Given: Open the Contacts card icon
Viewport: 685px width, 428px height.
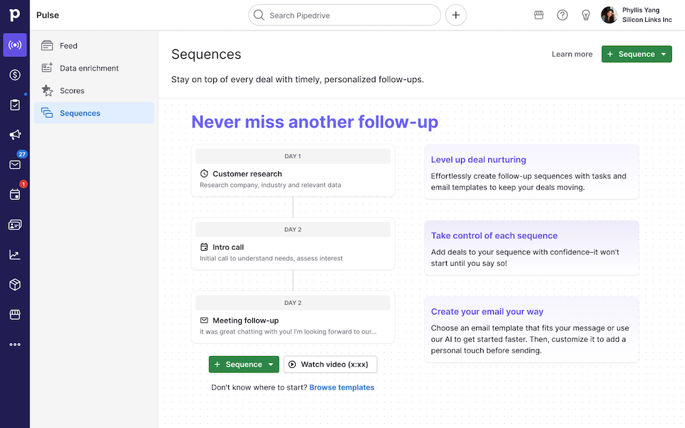Looking at the screenshot, I should pos(15,225).
